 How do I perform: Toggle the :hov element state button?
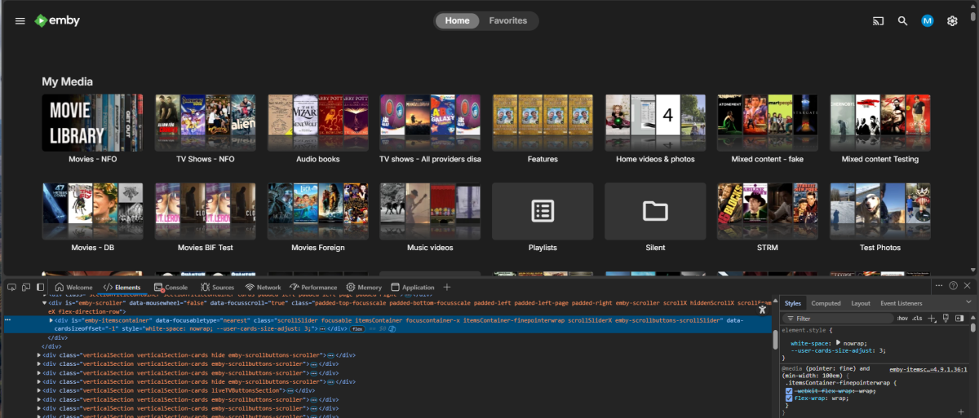901,318
